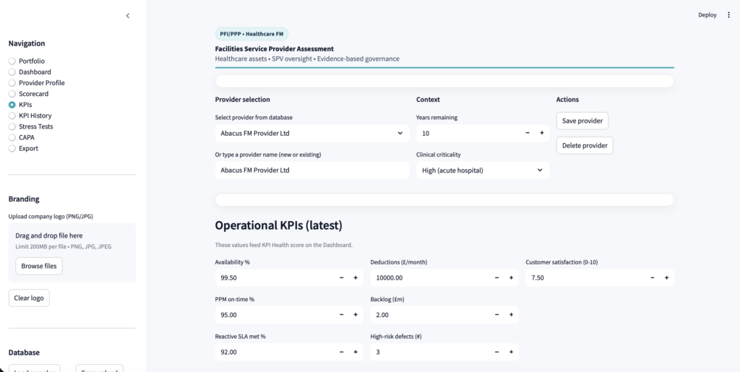Viewport: 740px width, 372px height.
Task: Decrease PPM on-time % with minus icon
Action: (x=341, y=314)
